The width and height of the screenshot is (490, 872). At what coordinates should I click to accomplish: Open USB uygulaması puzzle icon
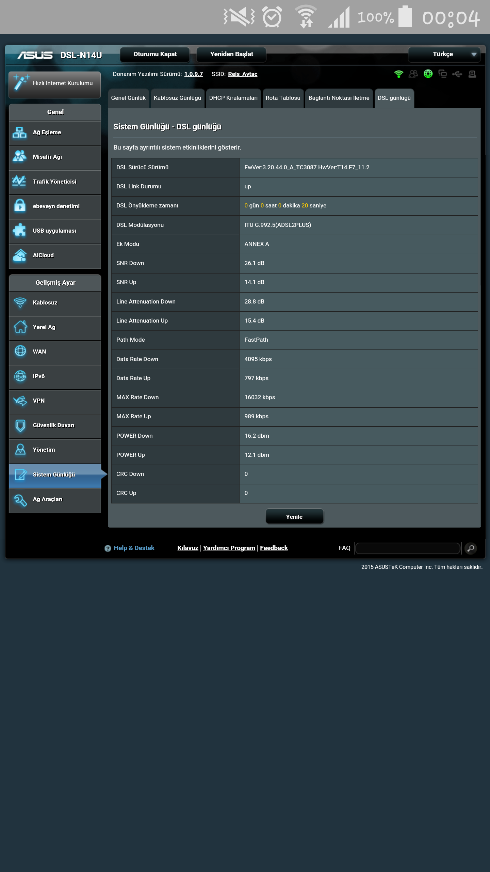point(19,230)
